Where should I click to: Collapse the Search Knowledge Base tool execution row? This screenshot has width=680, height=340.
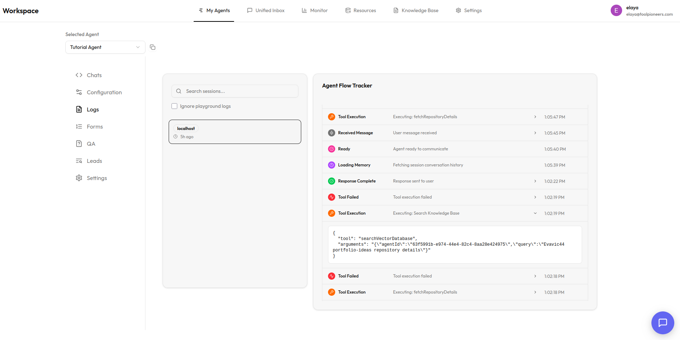coord(535,213)
